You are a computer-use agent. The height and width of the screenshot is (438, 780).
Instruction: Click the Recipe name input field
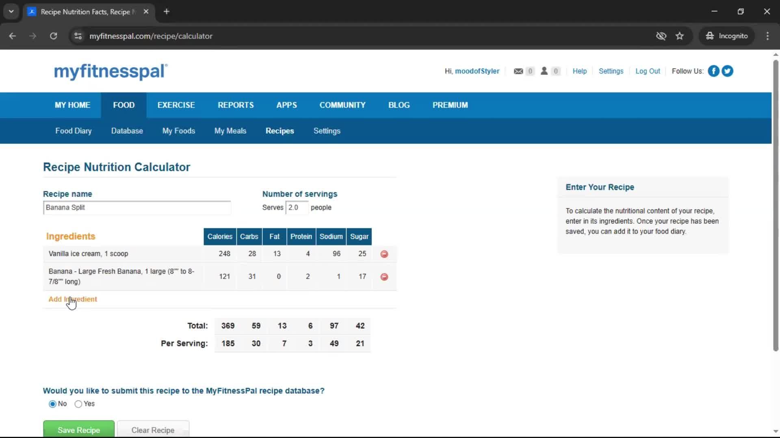(137, 208)
